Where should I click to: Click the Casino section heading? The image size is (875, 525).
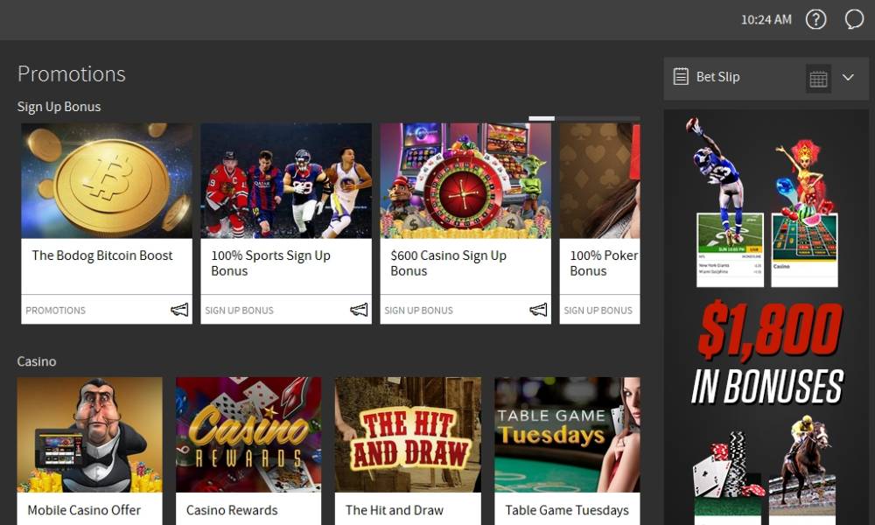tap(36, 361)
